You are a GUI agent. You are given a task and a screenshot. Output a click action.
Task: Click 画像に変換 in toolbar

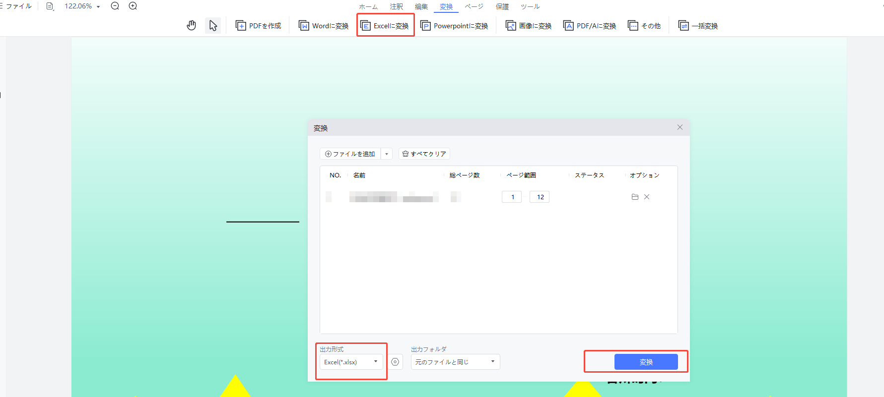(529, 26)
